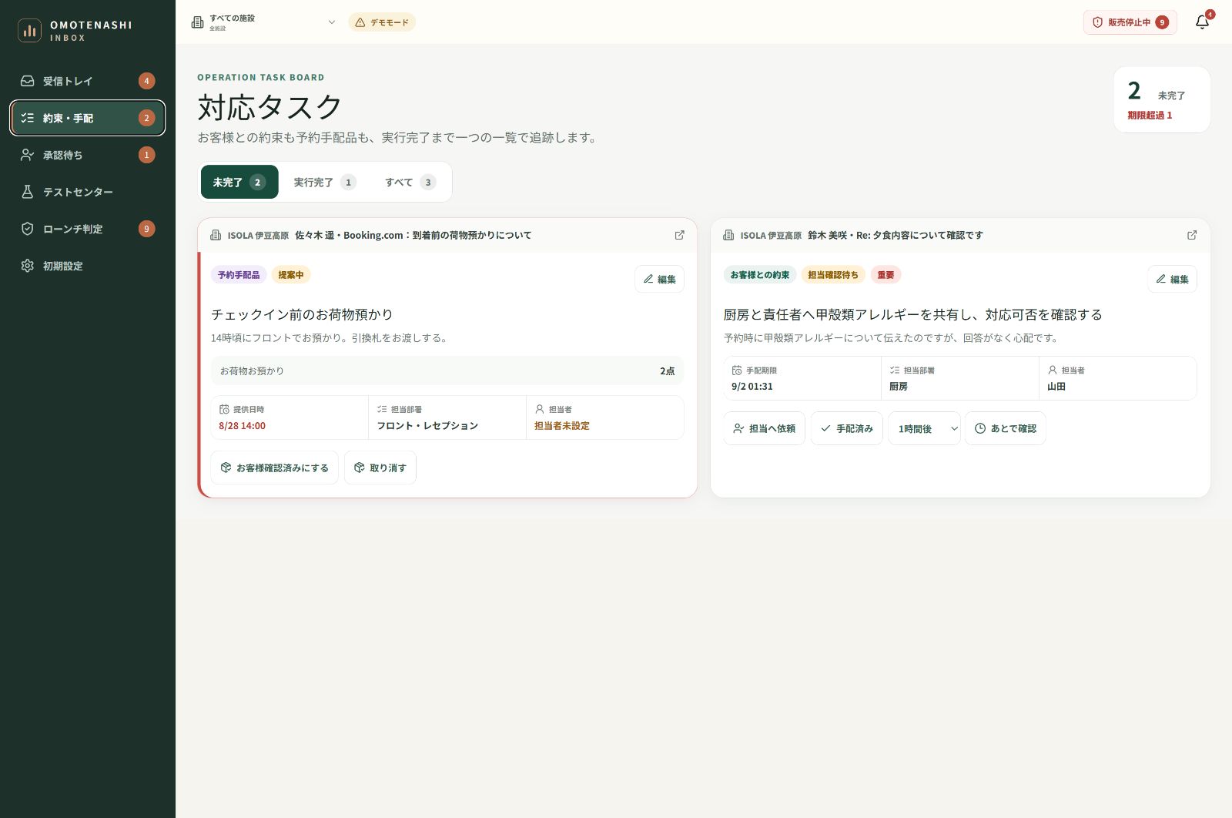Click the gear icon for 初期設定

coord(28,266)
